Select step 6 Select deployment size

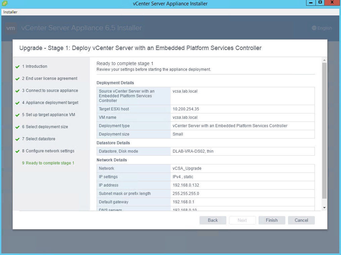(x=47, y=127)
